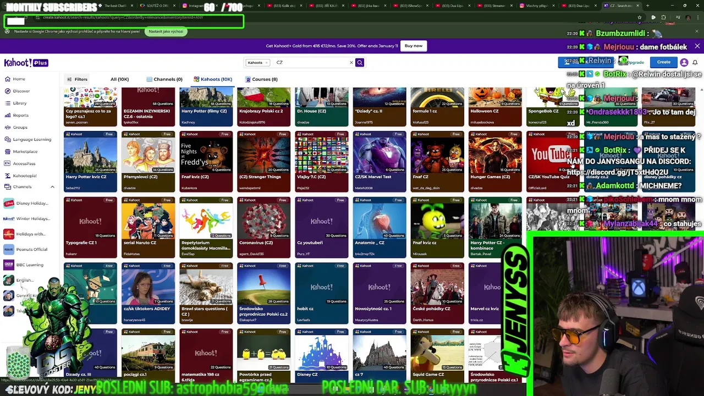Switch to the (833) Streamer browser tab
This screenshot has height=396, width=704.
[494, 5]
